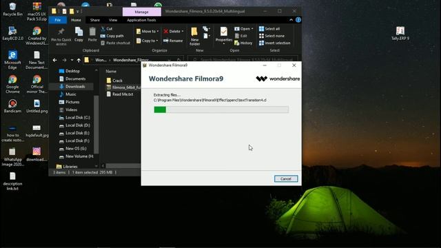Select New OS (G:) drive

point(72,149)
